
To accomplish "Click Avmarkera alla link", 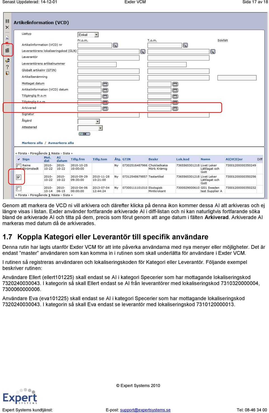I will 61,143.
